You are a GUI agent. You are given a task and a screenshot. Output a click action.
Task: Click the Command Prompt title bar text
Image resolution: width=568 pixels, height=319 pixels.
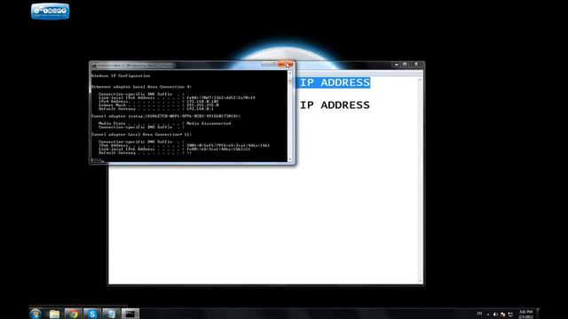pos(136,66)
